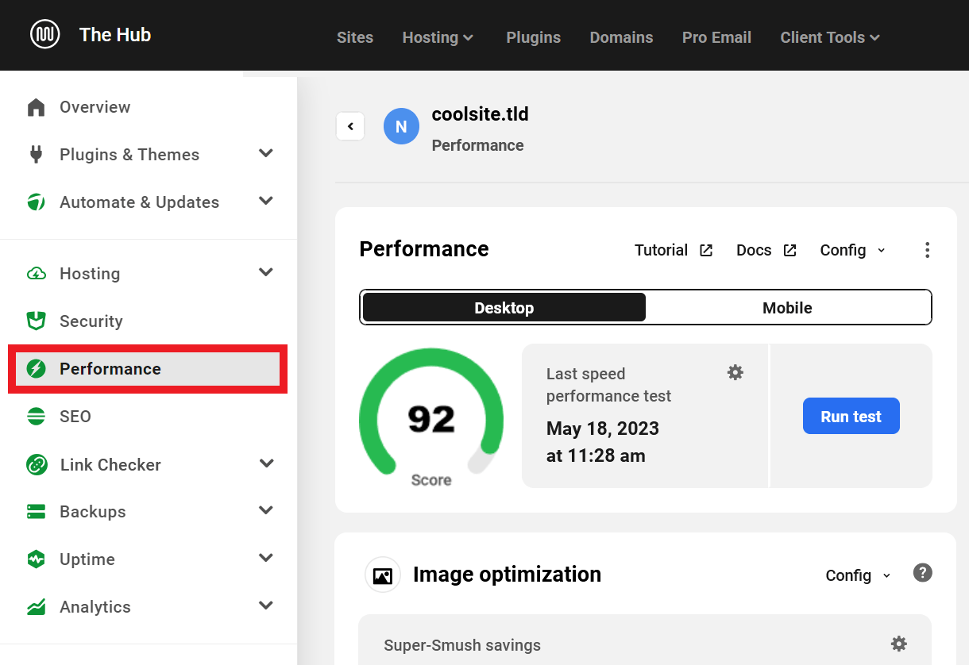
Task: Open speed test settings gear icon
Action: pyautogui.click(x=735, y=372)
